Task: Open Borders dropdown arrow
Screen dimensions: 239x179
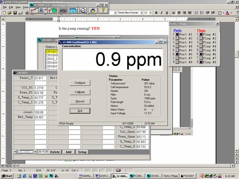Action: click(x=223, y=13)
